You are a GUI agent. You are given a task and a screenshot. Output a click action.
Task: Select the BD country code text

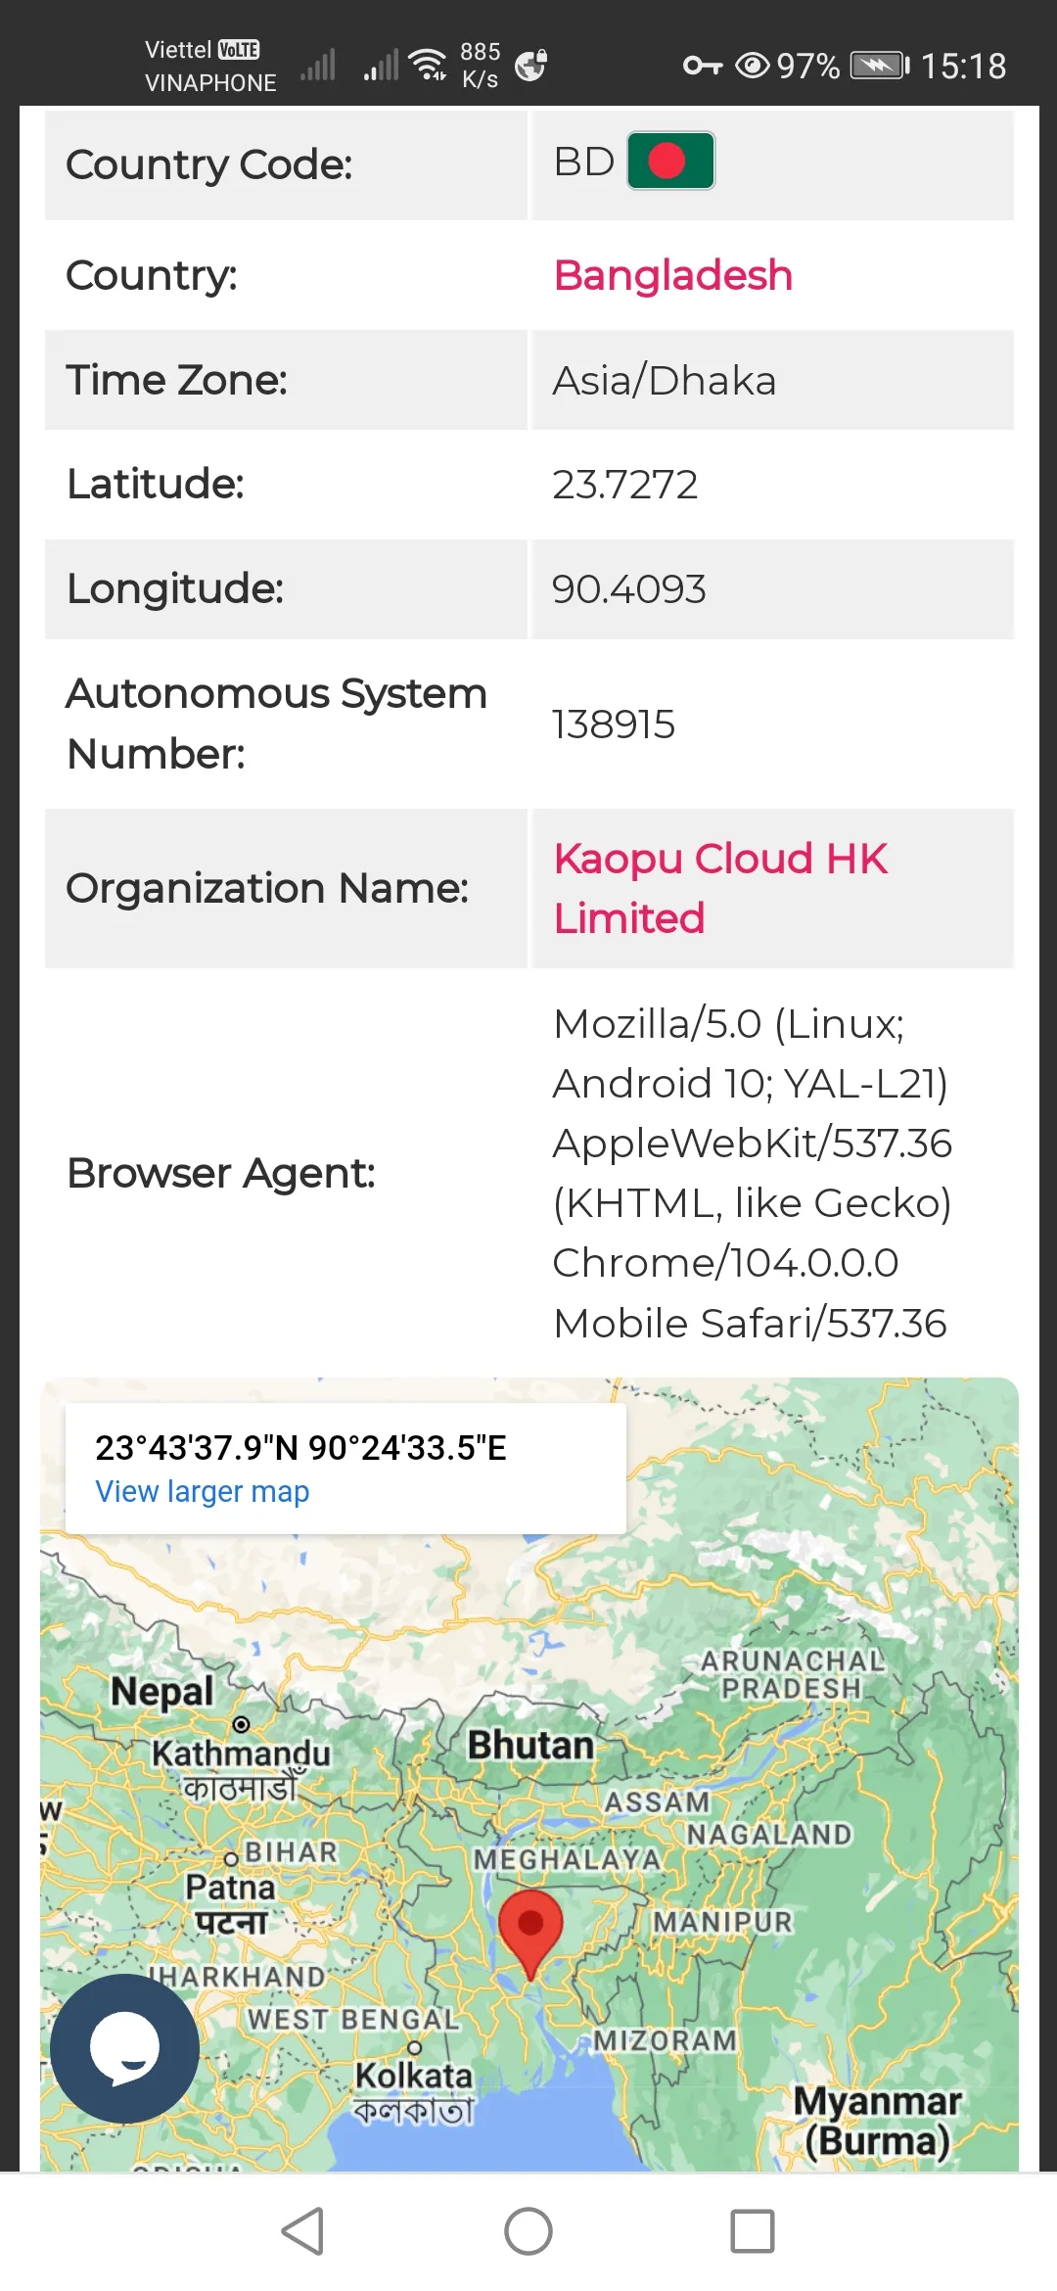point(584,162)
